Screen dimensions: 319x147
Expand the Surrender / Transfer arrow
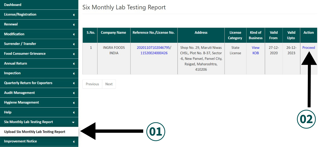click(74, 44)
